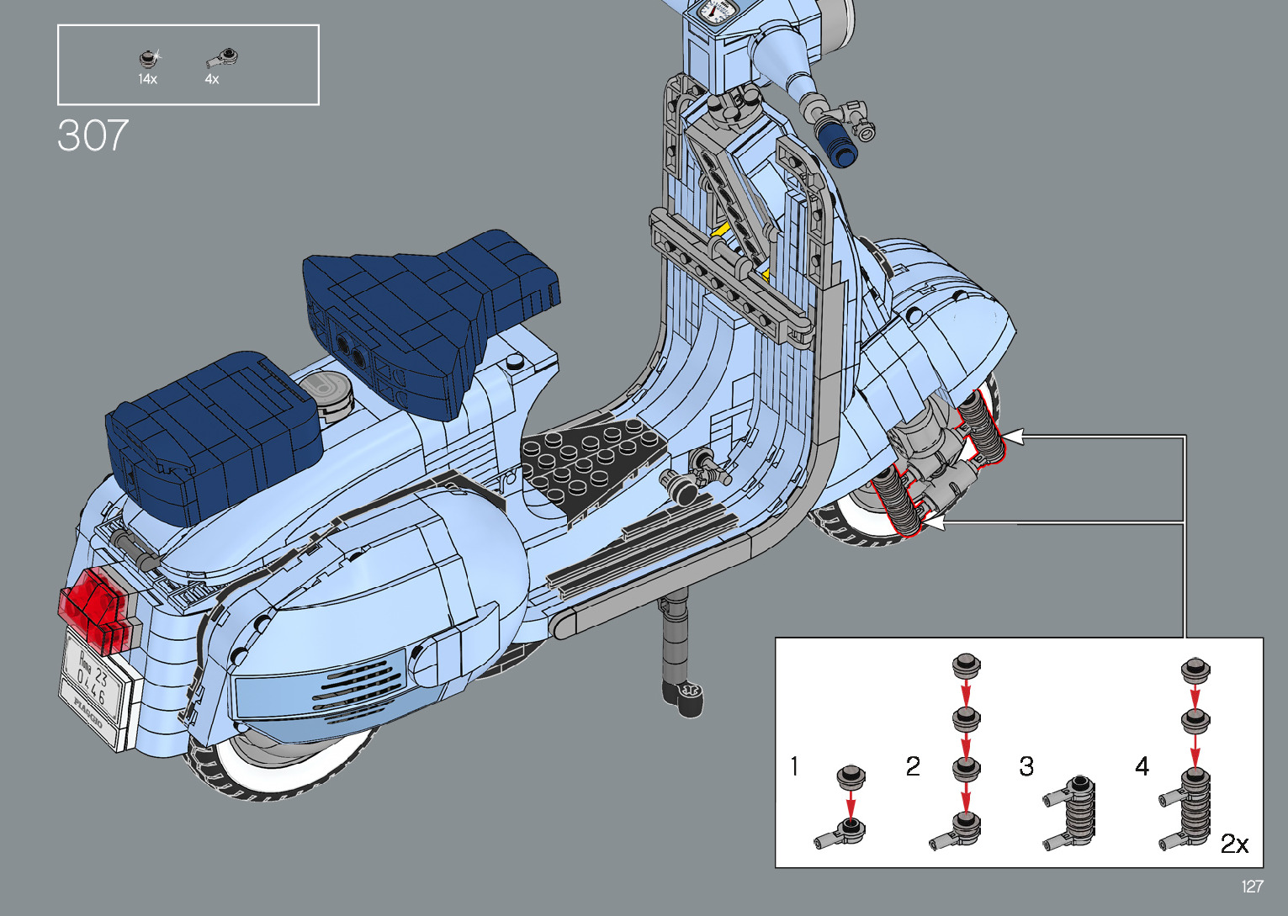Select sub-step number 4 in the inset
Screen dimensions: 1288x916
[1142, 766]
